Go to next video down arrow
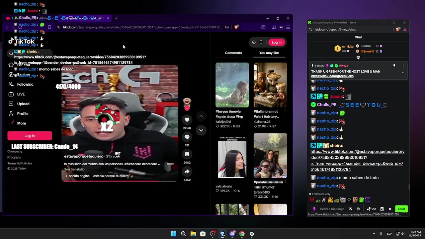The image size is (425, 239). pos(201,130)
